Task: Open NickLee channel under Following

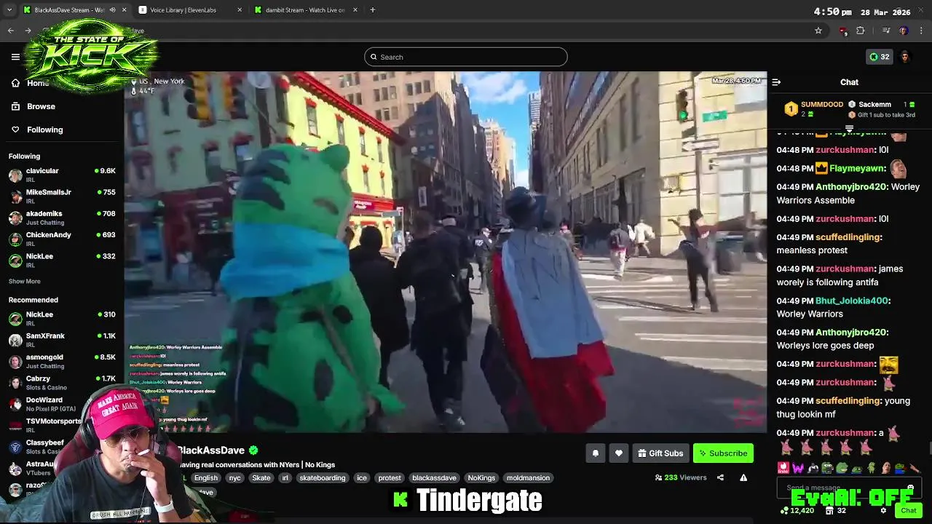Action: point(62,260)
